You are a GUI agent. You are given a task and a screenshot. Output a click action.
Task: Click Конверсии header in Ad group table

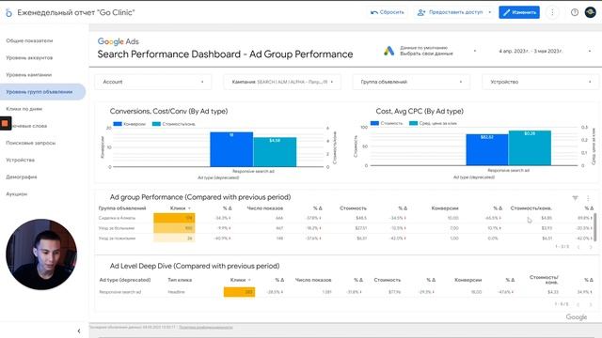pos(445,208)
